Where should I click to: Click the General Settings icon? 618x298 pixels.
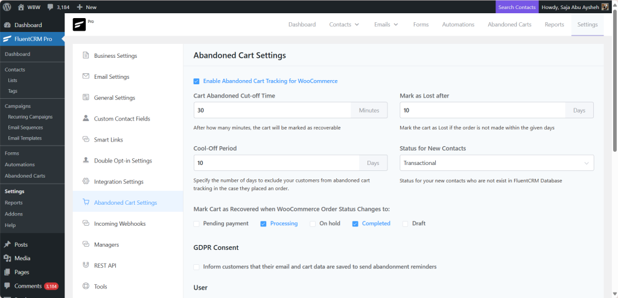[x=86, y=98]
